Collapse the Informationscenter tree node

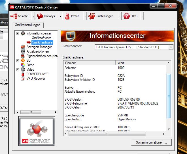coord(18,33)
